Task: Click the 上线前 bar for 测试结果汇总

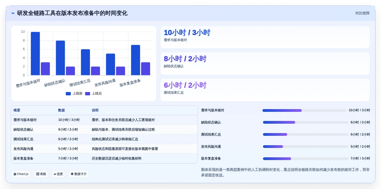Action: [86, 62]
